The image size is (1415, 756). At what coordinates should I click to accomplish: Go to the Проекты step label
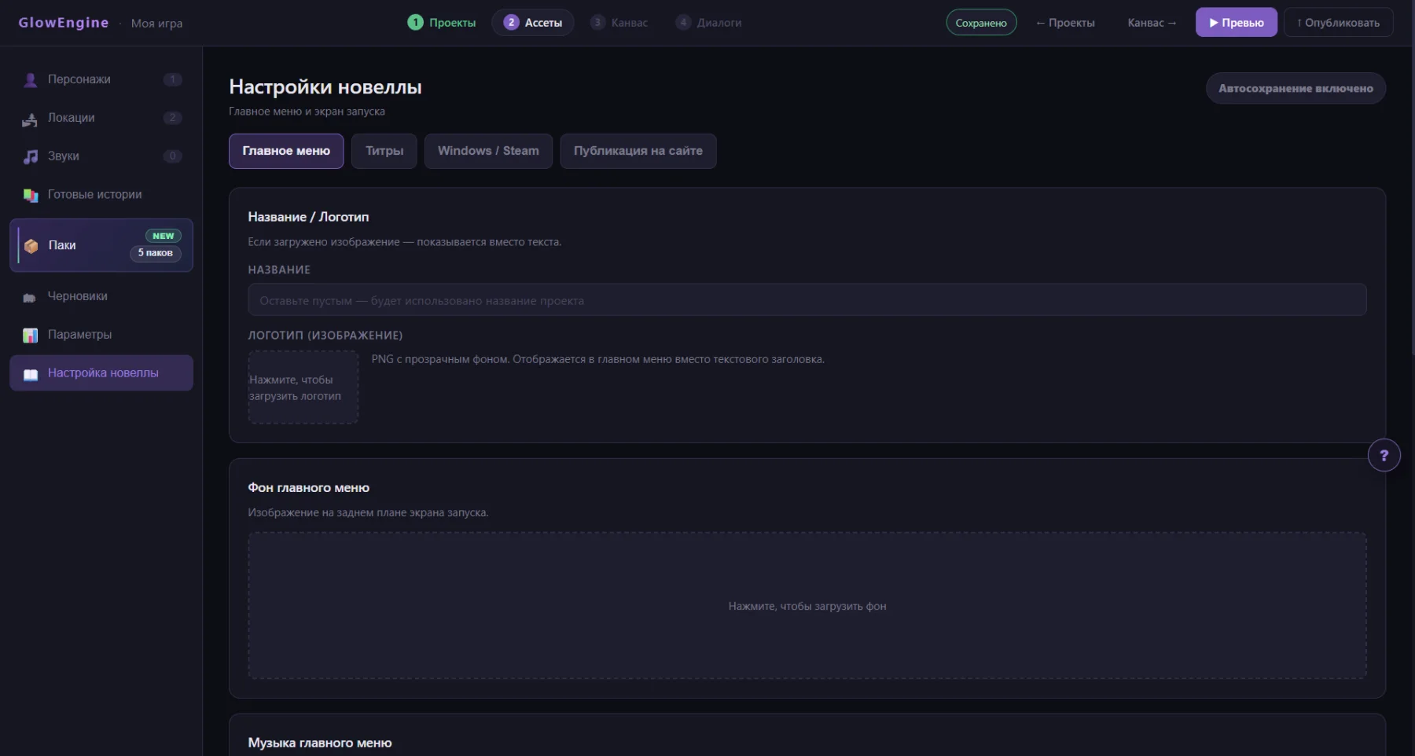coord(452,23)
